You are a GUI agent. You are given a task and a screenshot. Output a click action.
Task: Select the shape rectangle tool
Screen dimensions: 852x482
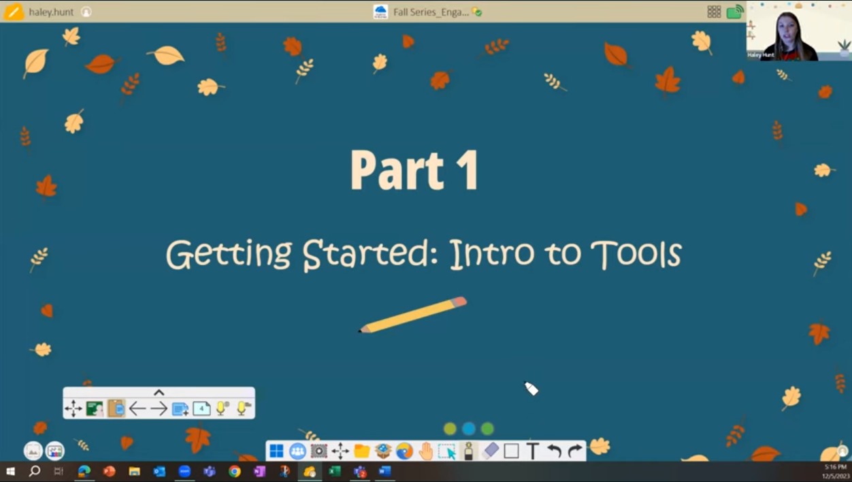512,451
